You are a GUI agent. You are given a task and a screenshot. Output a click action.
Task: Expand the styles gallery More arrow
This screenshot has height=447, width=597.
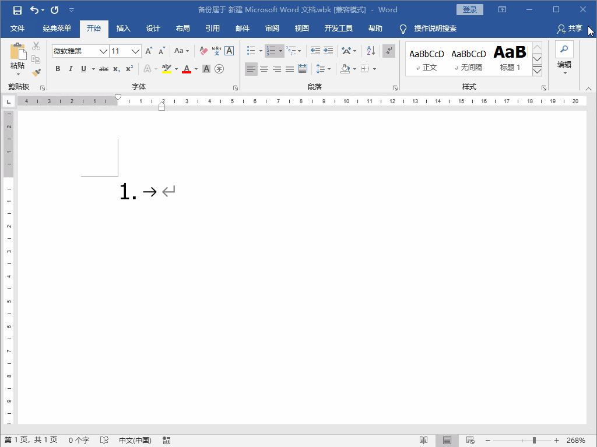coord(537,71)
